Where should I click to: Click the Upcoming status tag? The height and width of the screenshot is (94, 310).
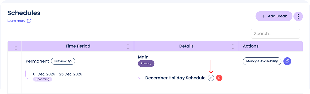click(42, 79)
